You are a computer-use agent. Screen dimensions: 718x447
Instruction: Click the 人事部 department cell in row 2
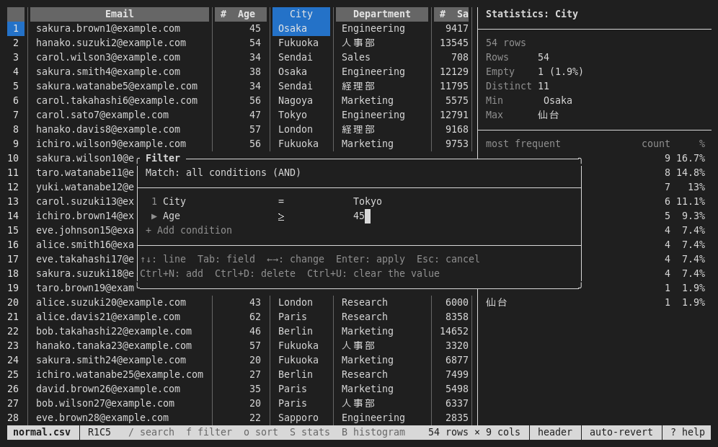tap(358, 43)
